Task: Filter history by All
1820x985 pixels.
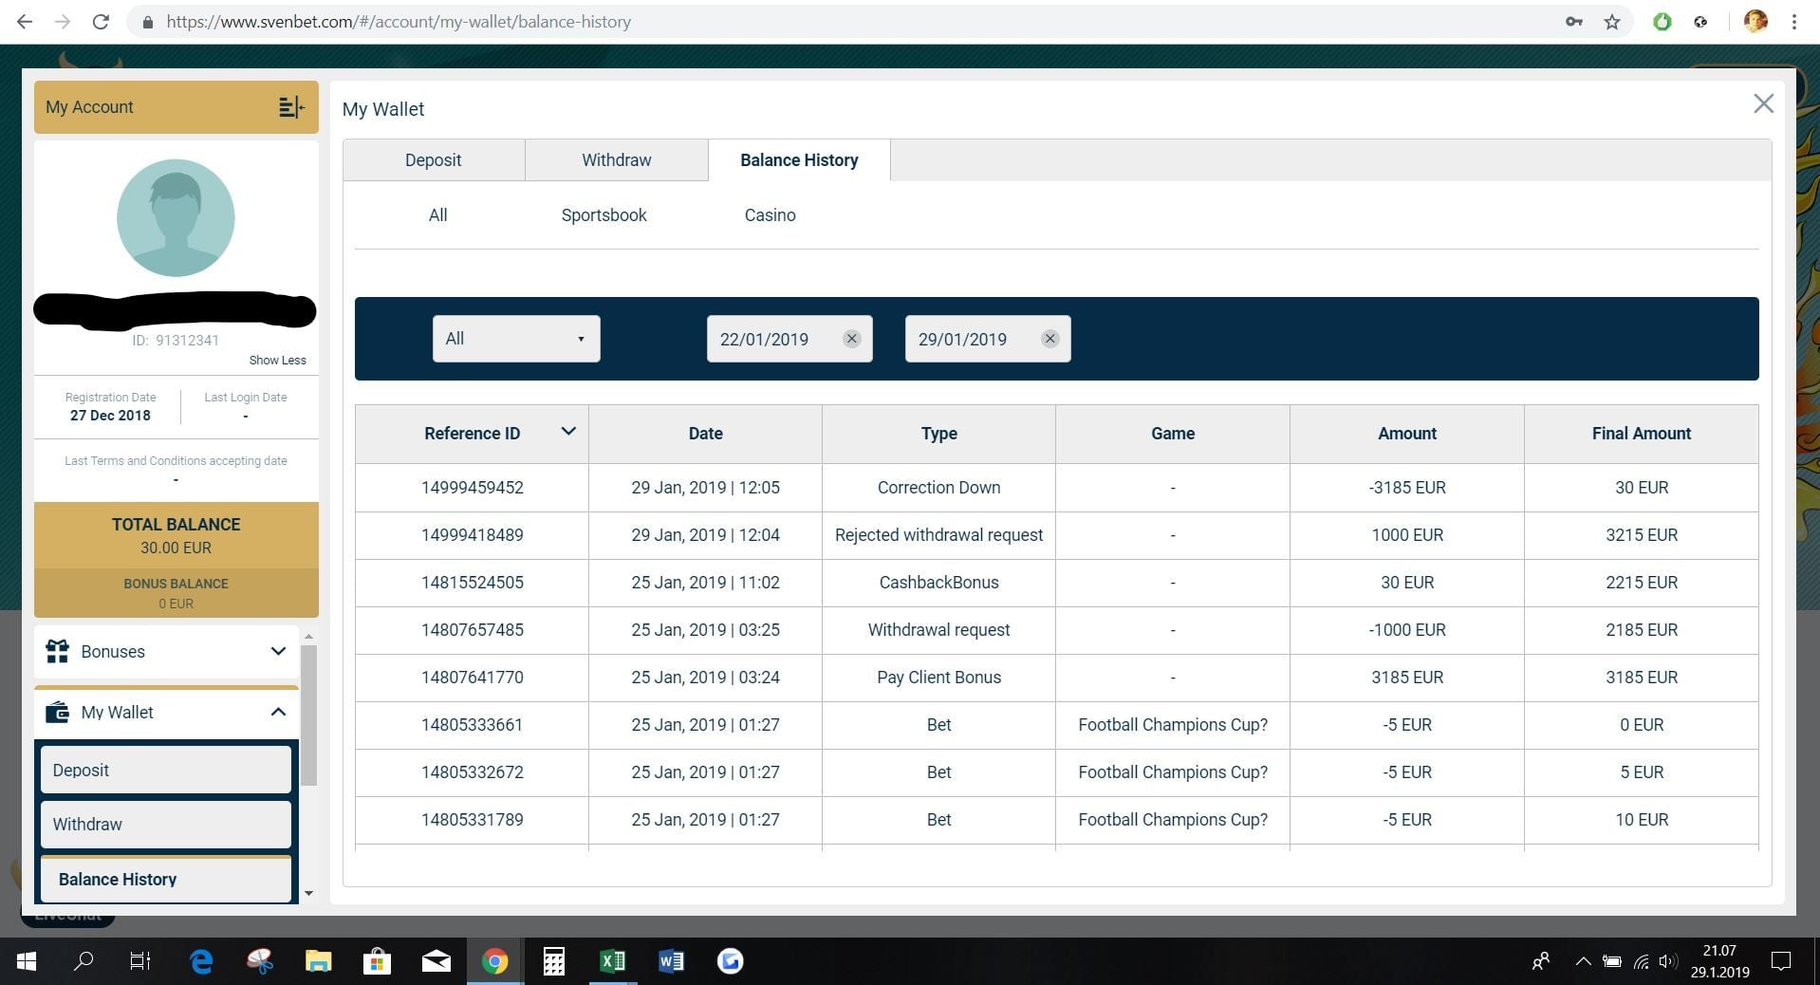Action: [x=437, y=215]
